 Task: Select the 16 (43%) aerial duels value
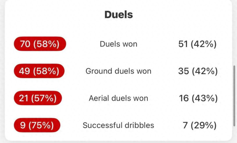click(198, 98)
